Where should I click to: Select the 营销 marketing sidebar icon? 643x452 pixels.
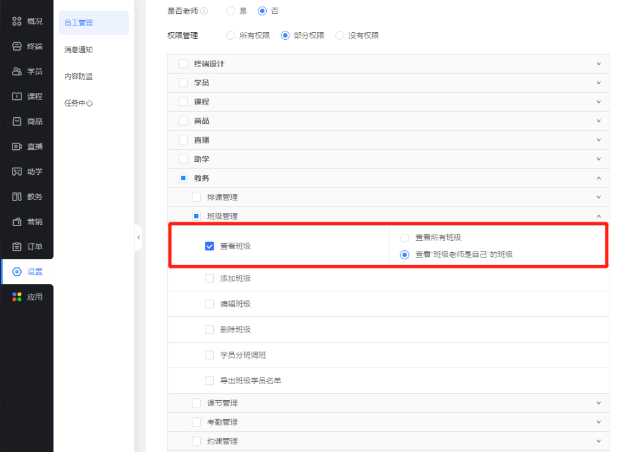[x=26, y=221]
